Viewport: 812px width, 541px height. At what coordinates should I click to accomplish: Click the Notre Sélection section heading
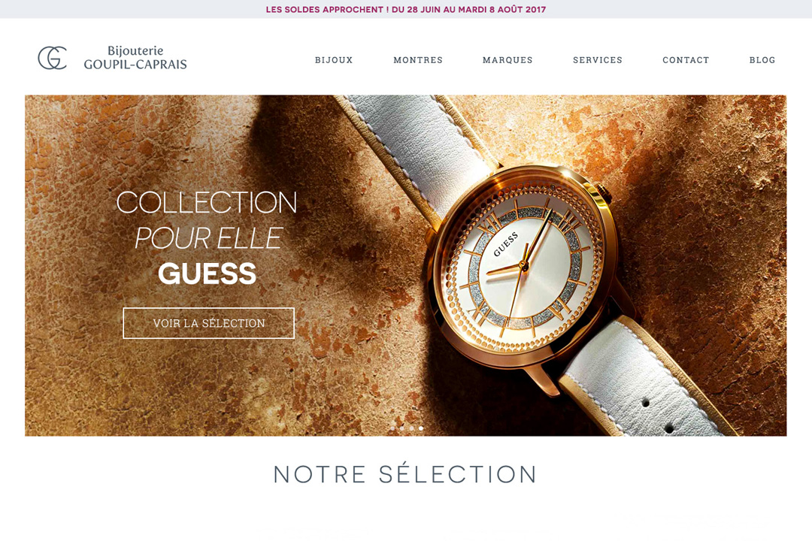(405, 474)
